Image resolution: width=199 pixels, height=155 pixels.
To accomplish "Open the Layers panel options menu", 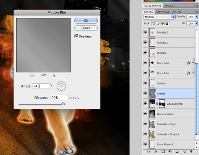I will (196, 12).
